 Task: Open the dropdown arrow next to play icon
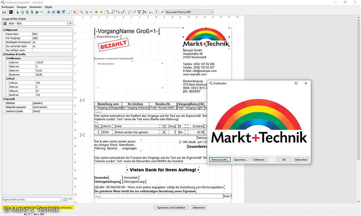pos(41,12)
